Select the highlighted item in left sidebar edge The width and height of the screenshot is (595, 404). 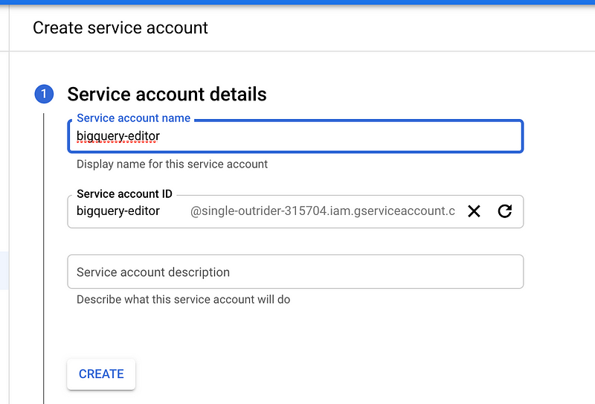(4, 270)
